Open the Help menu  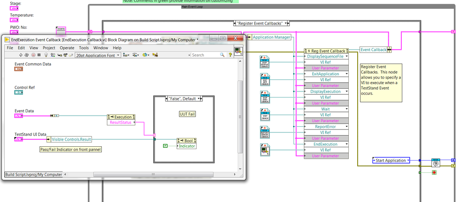click(117, 48)
